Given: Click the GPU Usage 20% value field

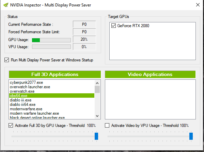Looking at the screenshot, I should [x=84, y=39].
